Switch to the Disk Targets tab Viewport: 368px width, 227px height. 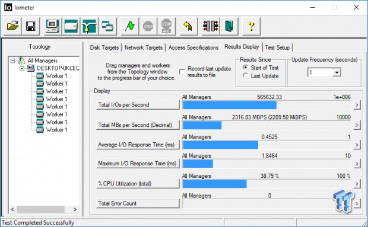click(x=104, y=47)
